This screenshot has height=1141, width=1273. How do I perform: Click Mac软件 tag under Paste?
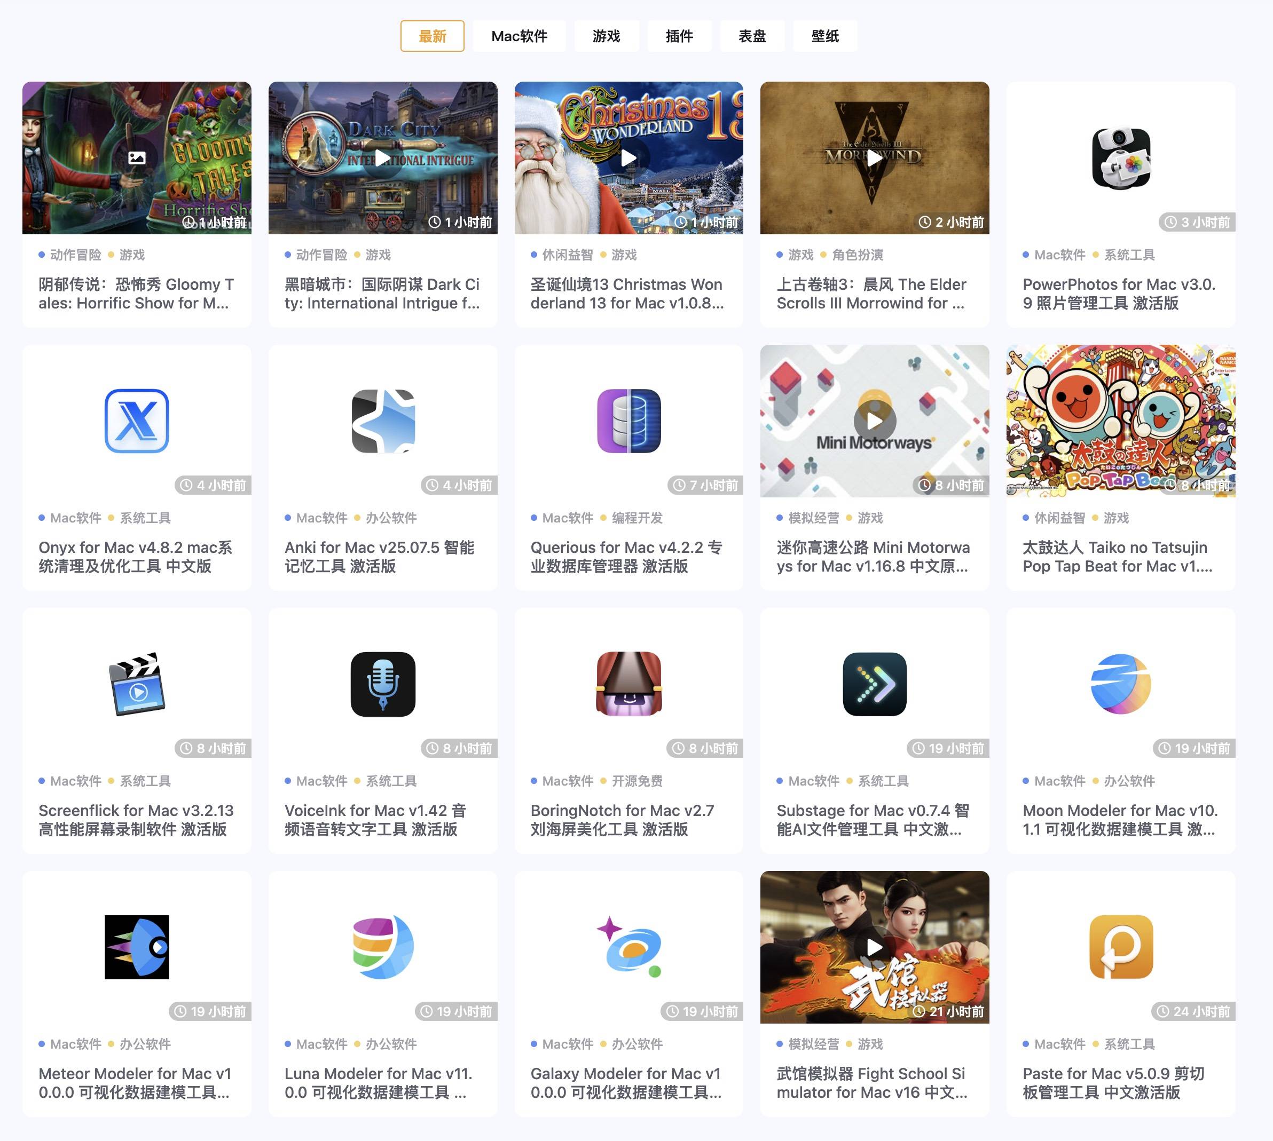1060,1044
